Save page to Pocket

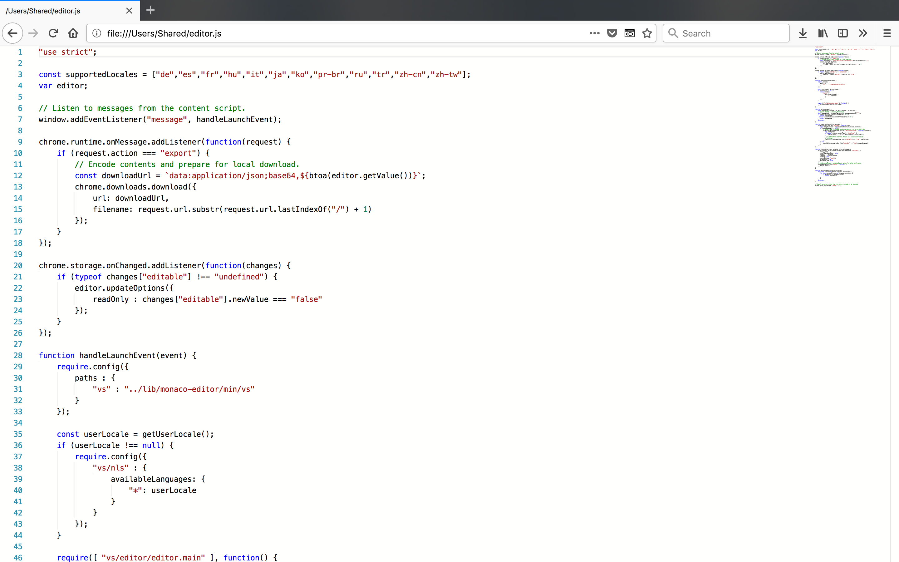tap(612, 33)
